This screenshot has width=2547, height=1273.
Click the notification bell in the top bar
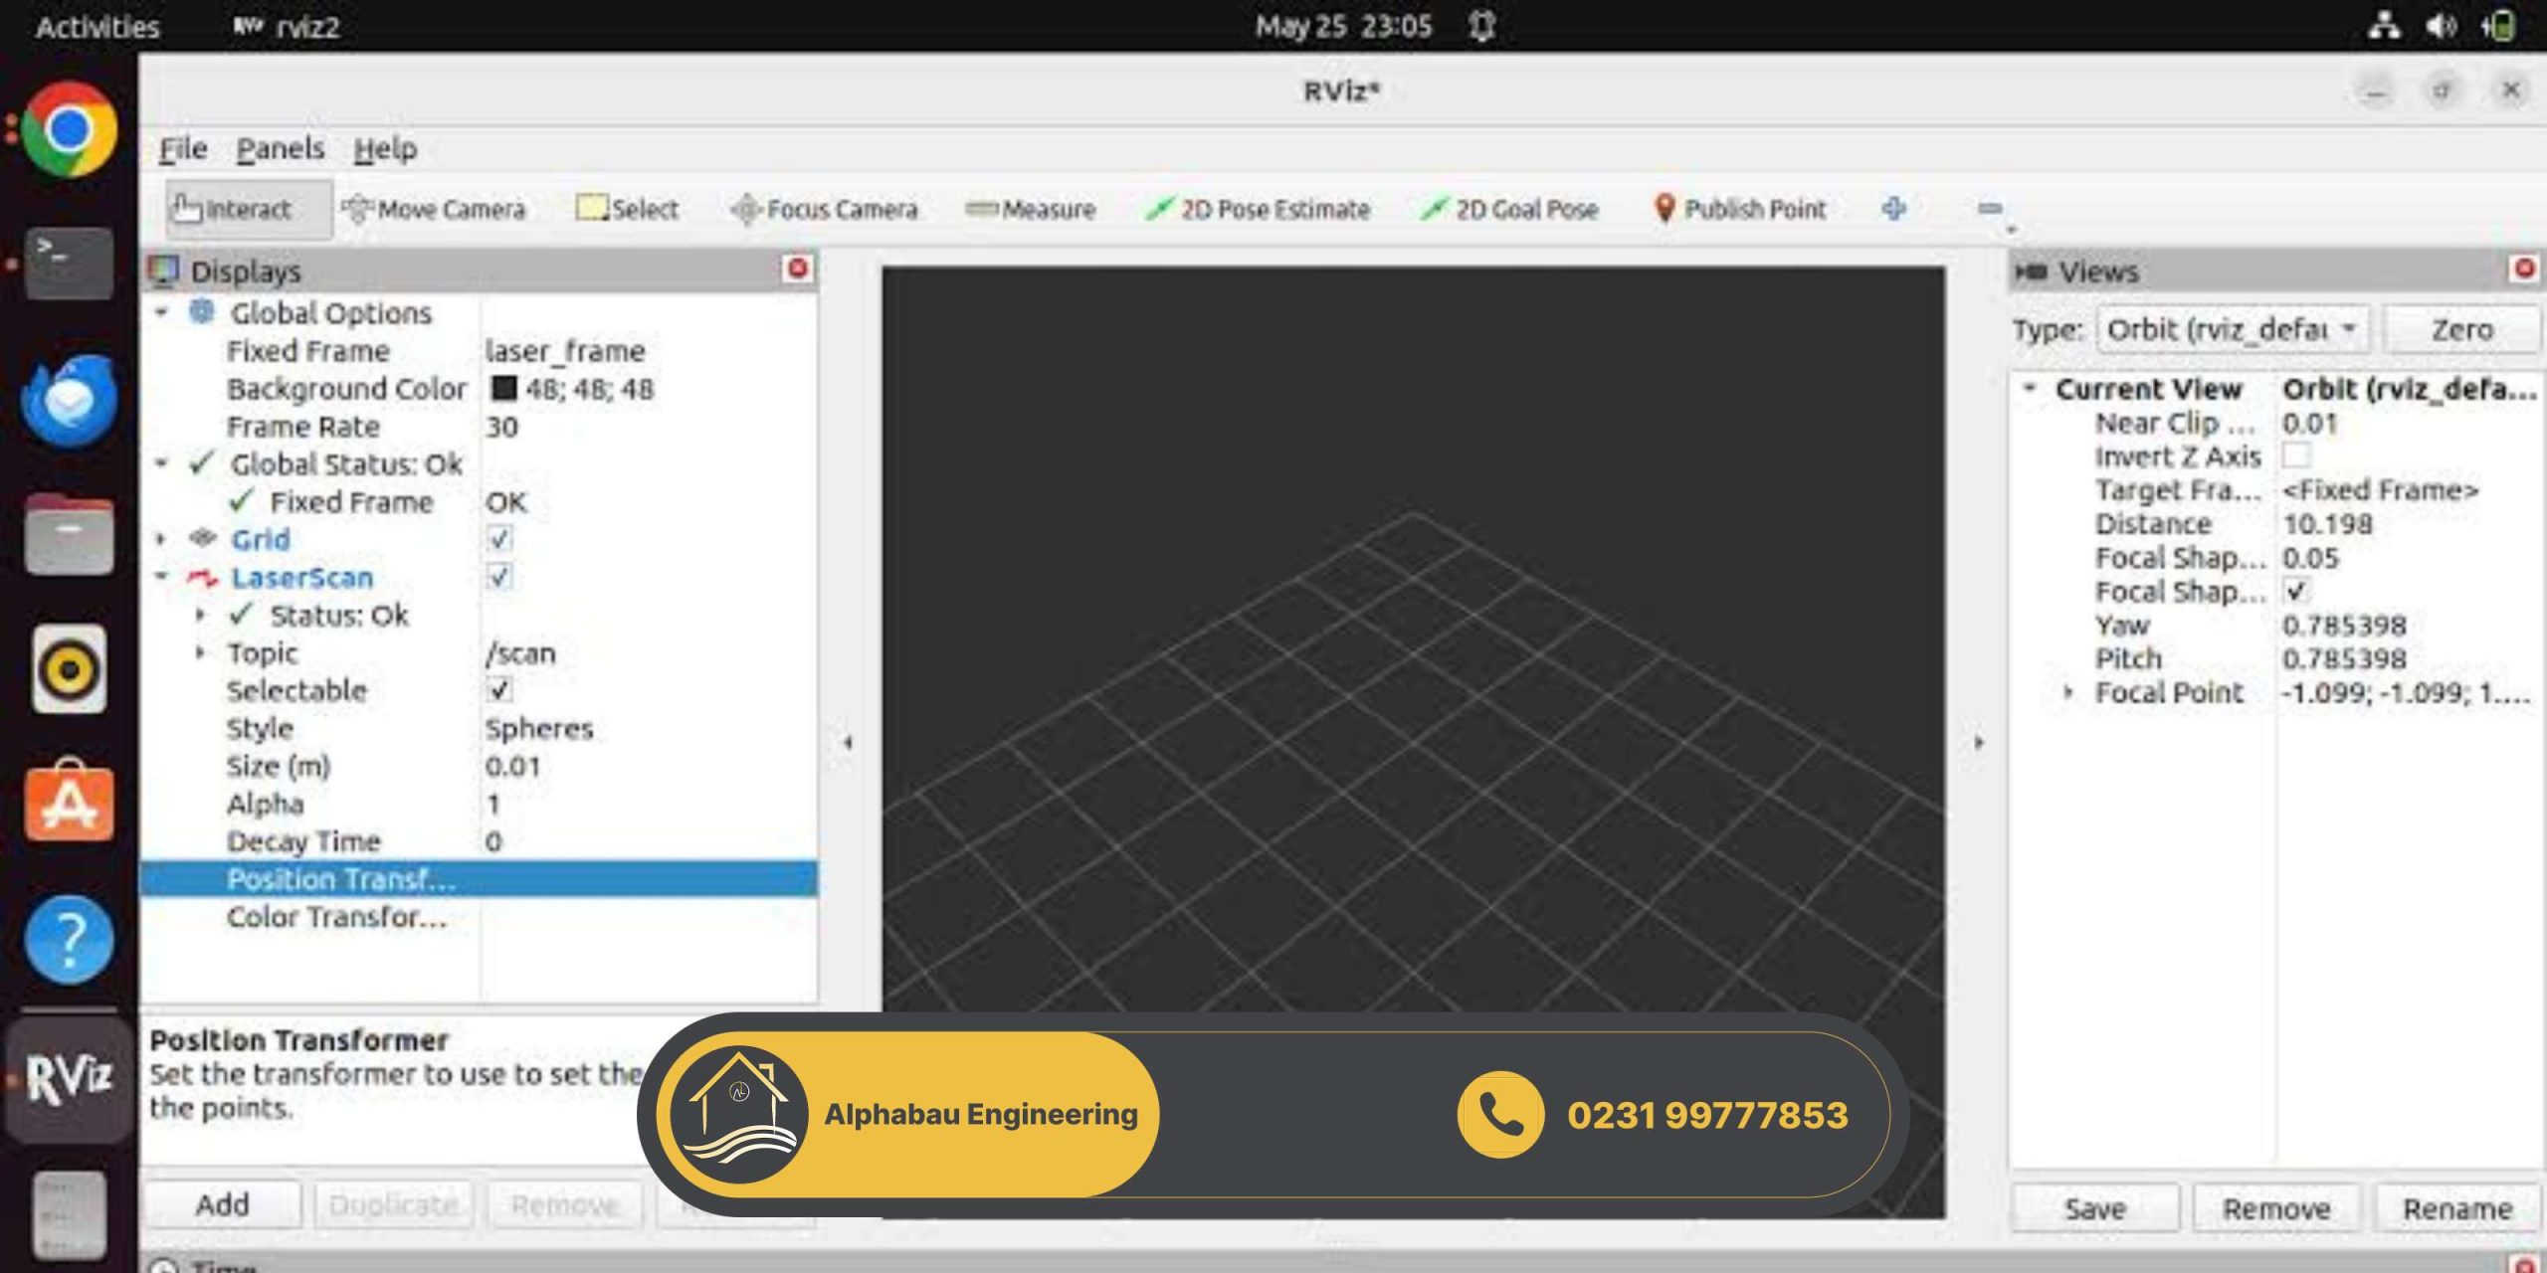(1481, 26)
